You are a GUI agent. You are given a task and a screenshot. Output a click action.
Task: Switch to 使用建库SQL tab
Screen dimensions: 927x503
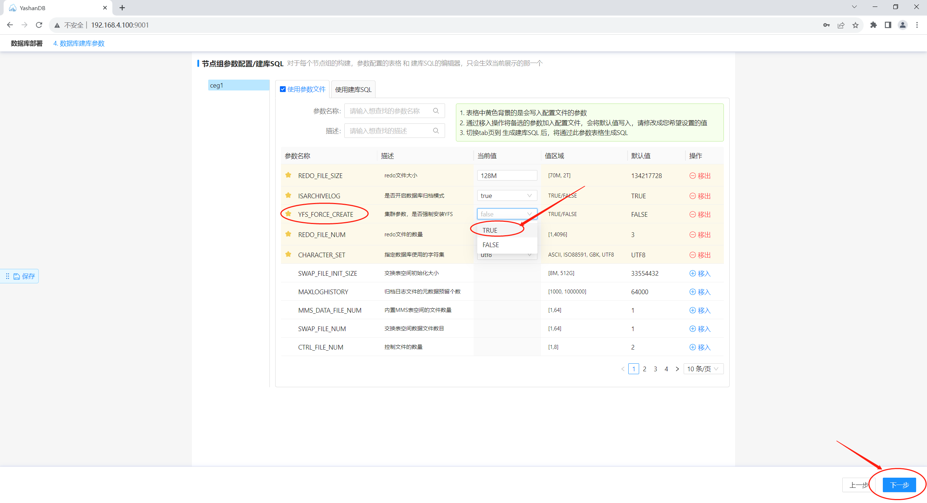(x=353, y=89)
